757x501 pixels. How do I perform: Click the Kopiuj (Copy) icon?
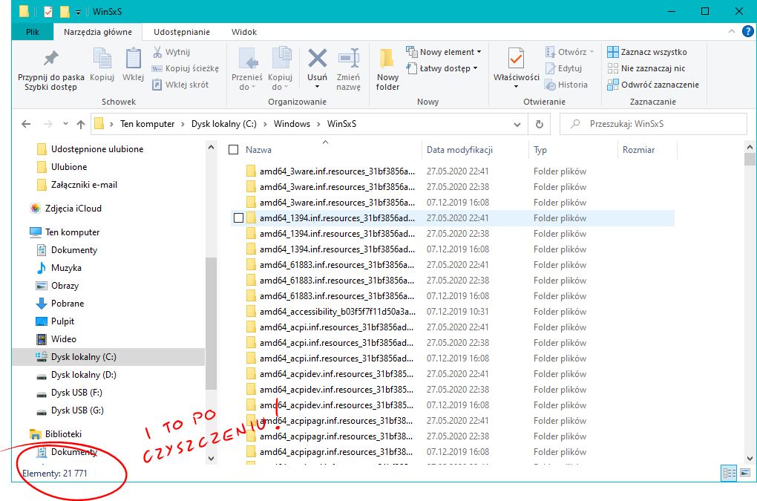[102, 67]
